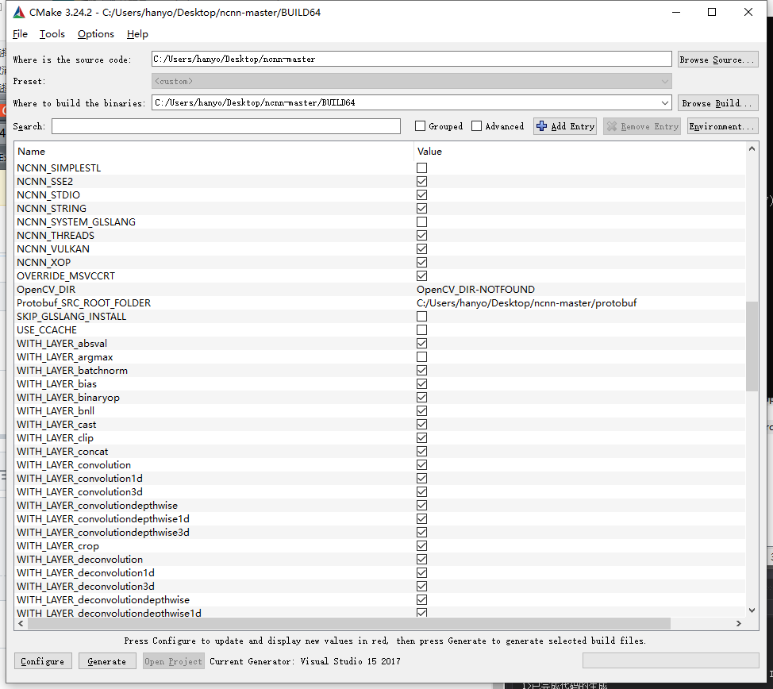This screenshot has height=689, width=773.
Task: Uncheck OVERRIDE_MSVCCRT checkbox
Action: (x=421, y=275)
